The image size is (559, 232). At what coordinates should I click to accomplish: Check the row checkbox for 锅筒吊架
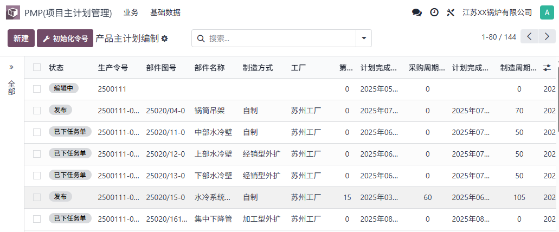pos(37,111)
